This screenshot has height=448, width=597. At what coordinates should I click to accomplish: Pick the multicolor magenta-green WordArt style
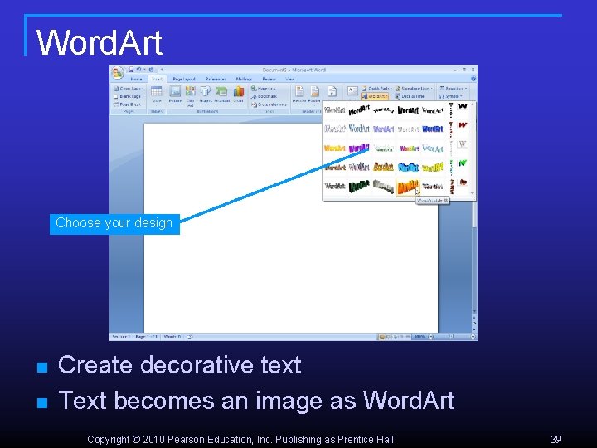coord(409,148)
